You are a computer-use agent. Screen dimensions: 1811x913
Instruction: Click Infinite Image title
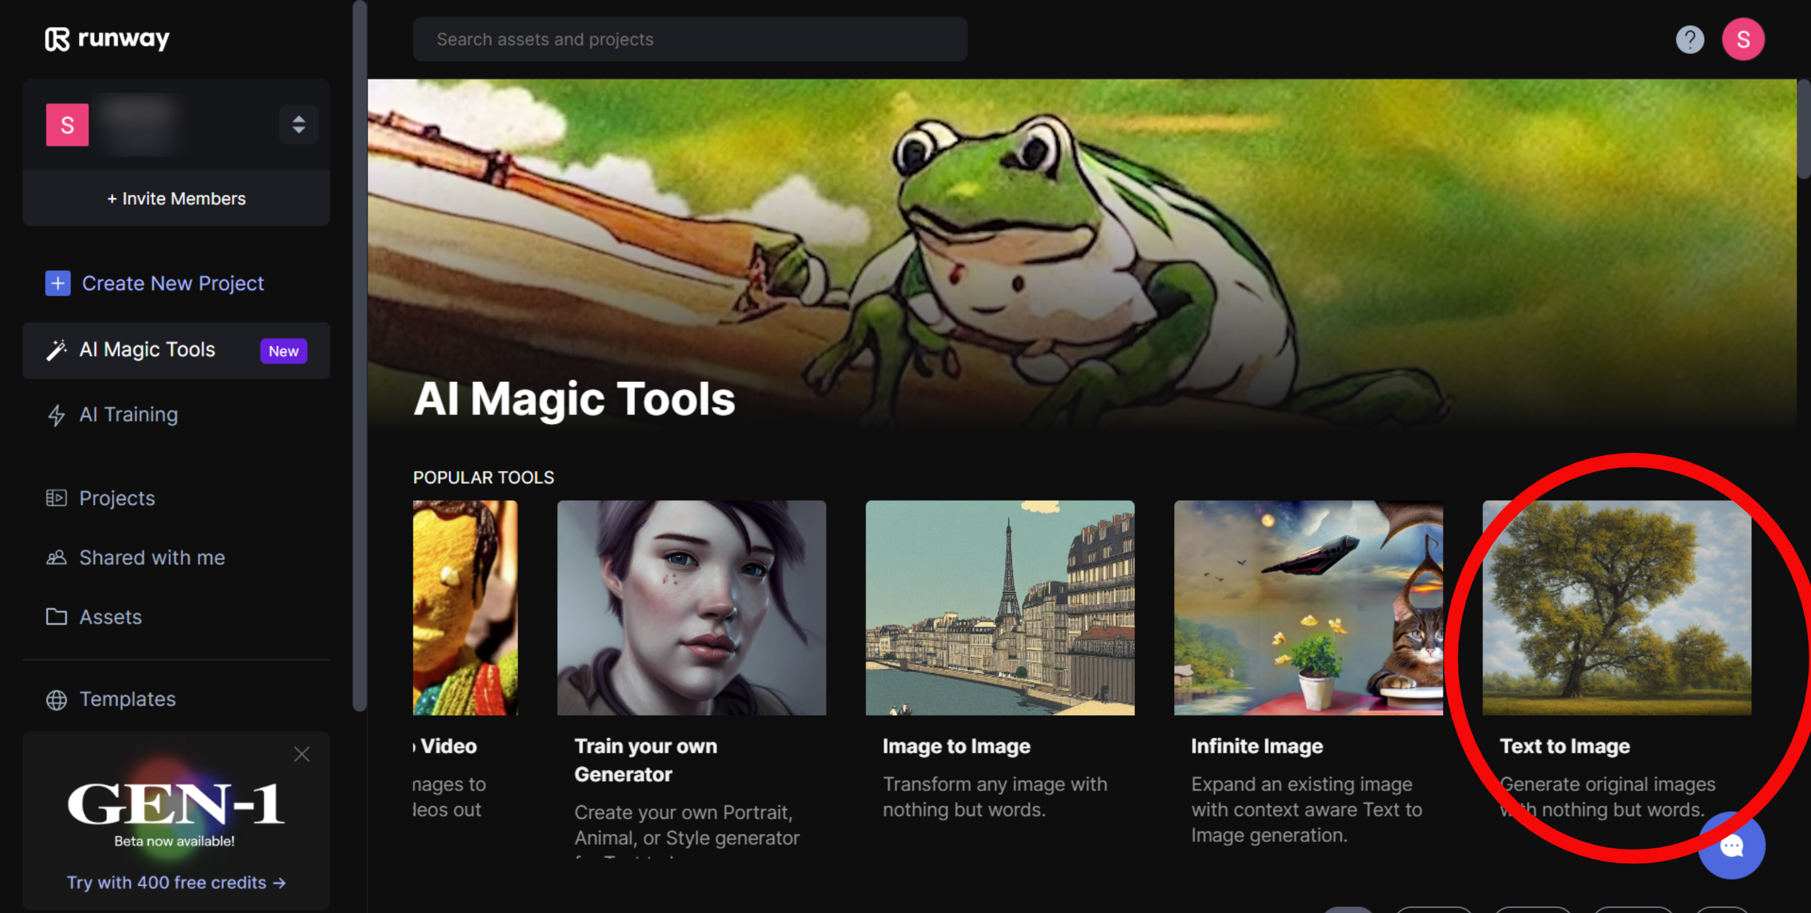(x=1256, y=746)
